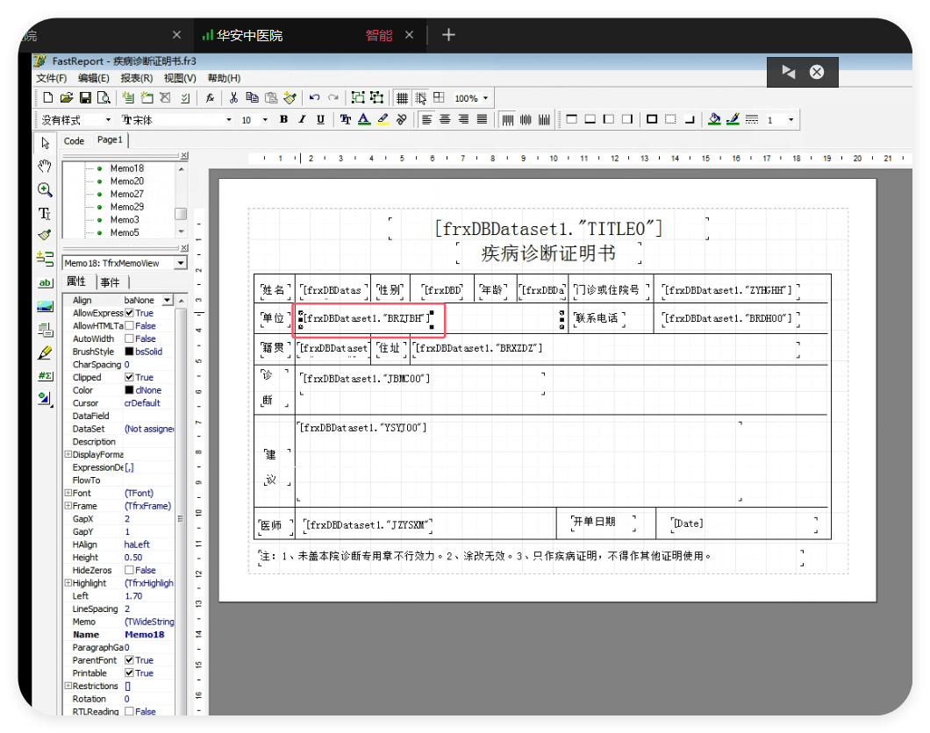Apply italic formatting with I icon
The height and width of the screenshot is (733, 930).
pos(302,120)
